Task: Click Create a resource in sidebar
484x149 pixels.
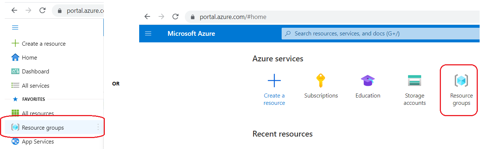Action: 43,44
